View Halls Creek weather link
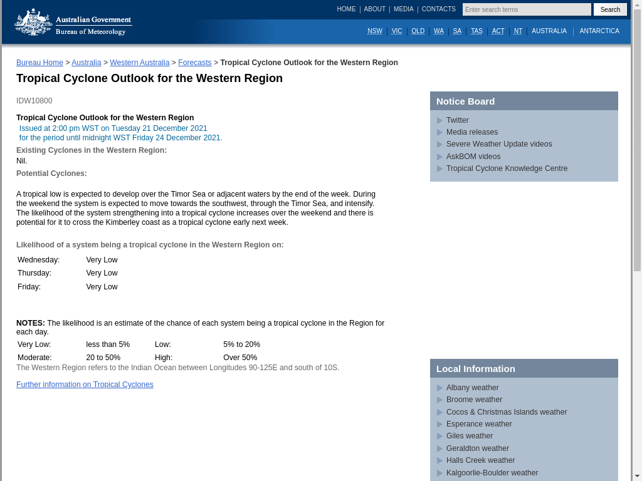 [x=480, y=460]
